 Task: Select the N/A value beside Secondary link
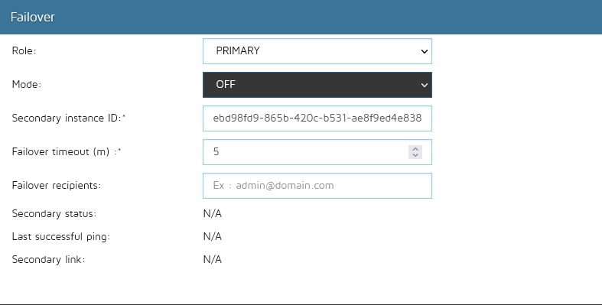213,260
